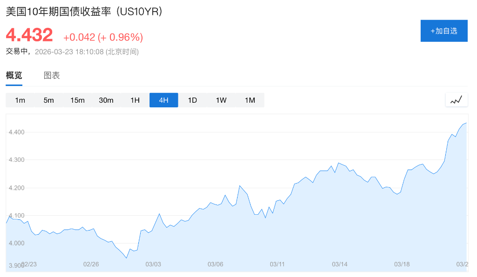The width and height of the screenshot is (477, 277).
Task: Select the 1m timeframe
Action: tap(20, 100)
